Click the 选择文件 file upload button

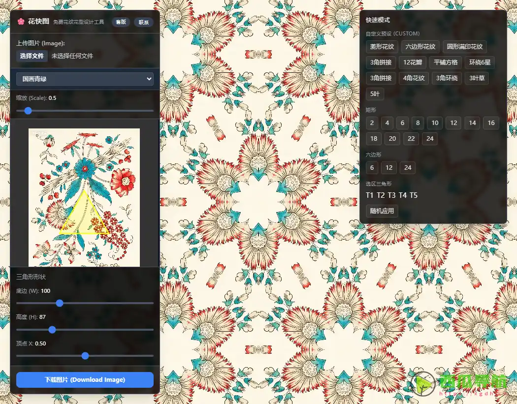31,56
